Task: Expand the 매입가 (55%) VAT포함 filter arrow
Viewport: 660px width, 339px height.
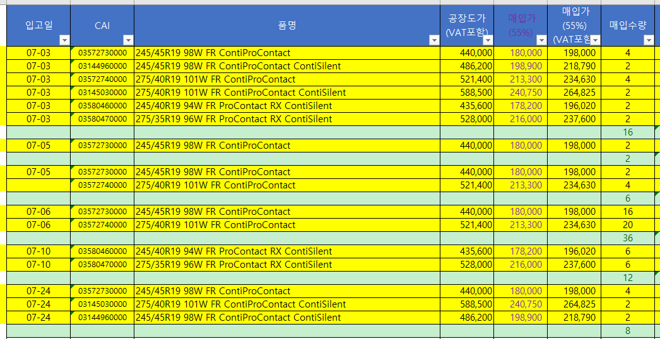Action: pos(594,40)
